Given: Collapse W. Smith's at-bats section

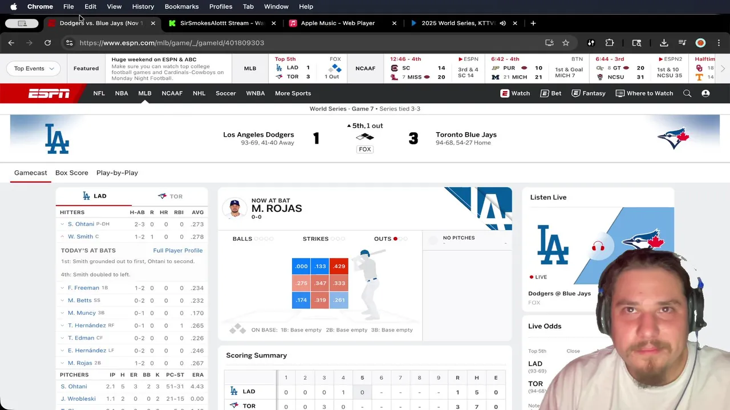Looking at the screenshot, I should (x=62, y=237).
